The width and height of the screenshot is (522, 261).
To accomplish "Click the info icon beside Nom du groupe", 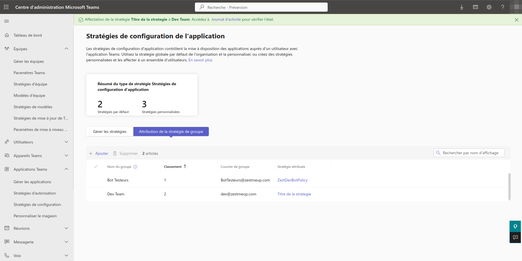I will [135, 167].
